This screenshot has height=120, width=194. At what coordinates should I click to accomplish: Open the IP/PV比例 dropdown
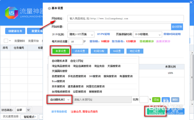81,34
